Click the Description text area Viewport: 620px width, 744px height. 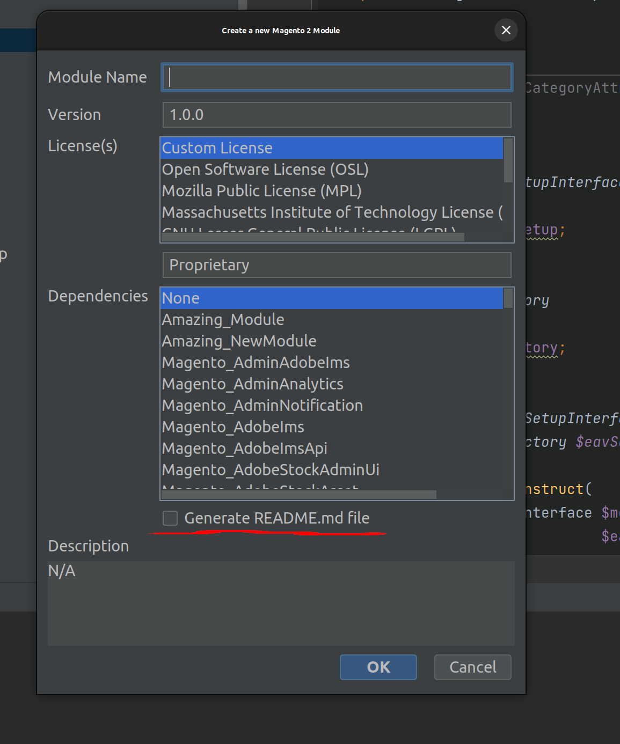281,603
